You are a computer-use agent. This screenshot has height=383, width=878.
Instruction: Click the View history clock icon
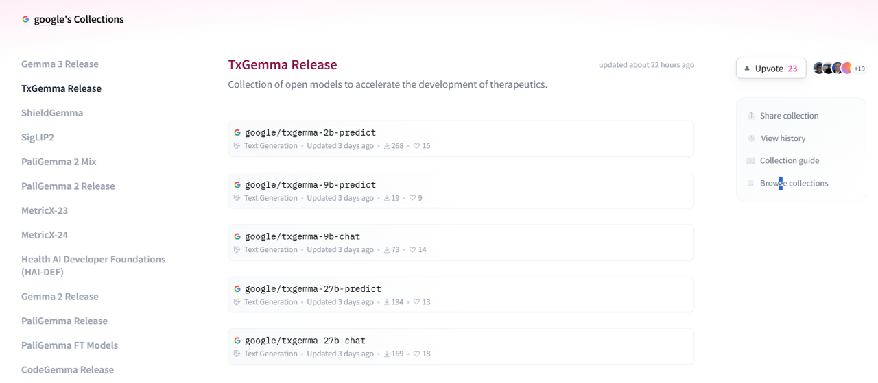click(752, 138)
